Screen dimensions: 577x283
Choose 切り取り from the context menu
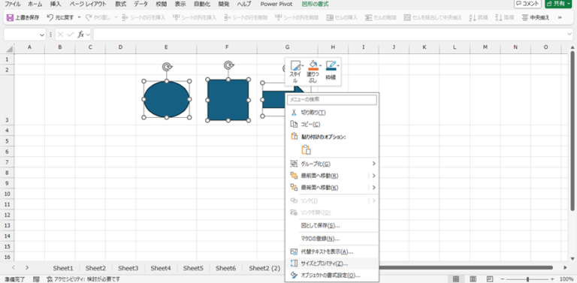[332, 112]
